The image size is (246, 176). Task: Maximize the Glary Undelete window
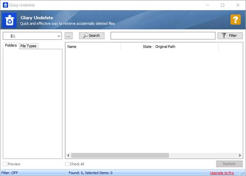click(x=223, y=5)
